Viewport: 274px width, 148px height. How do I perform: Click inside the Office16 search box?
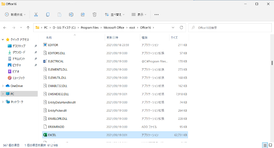(230, 28)
